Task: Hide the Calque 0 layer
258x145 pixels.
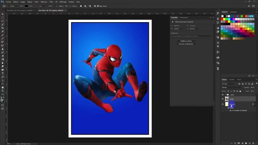Action: coord(223,104)
